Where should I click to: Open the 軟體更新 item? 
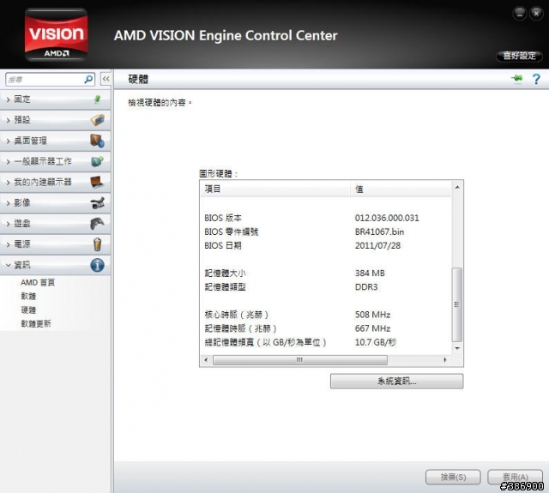(x=36, y=323)
